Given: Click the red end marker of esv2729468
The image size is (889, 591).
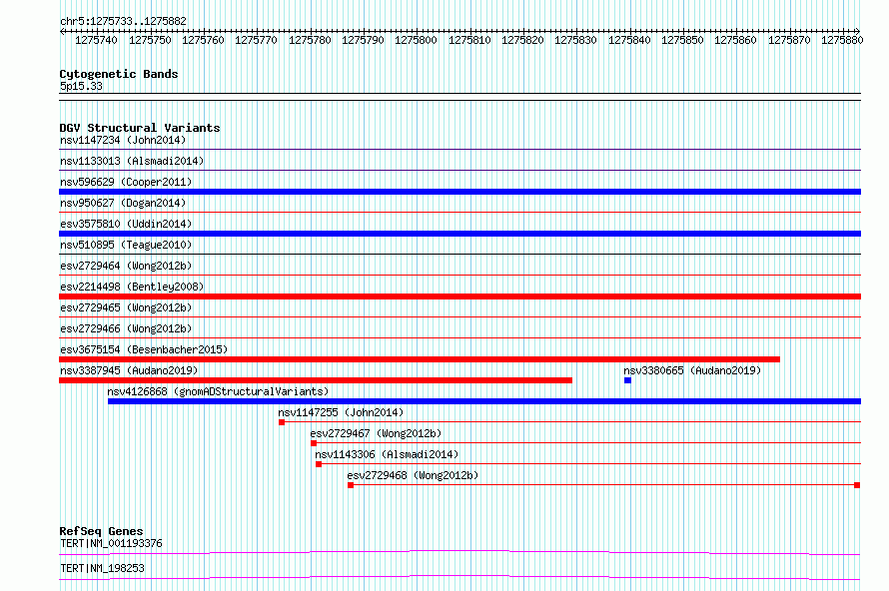Looking at the screenshot, I should (x=857, y=485).
